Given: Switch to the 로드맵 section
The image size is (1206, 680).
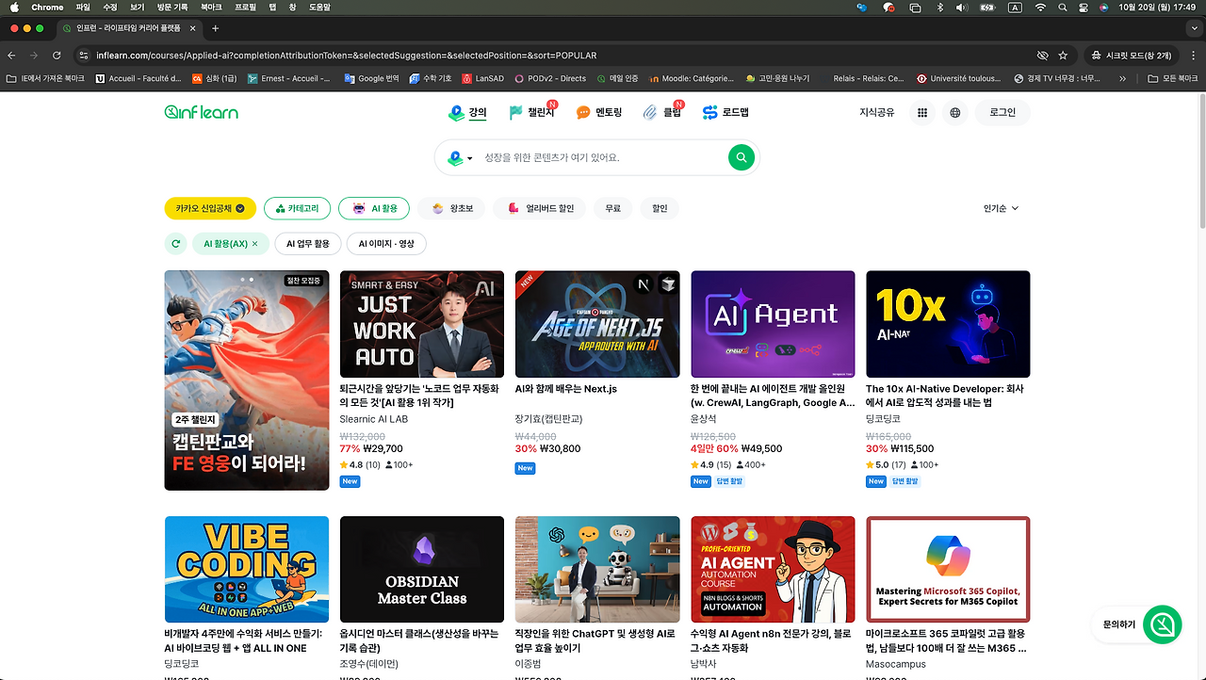Looking at the screenshot, I should (725, 112).
